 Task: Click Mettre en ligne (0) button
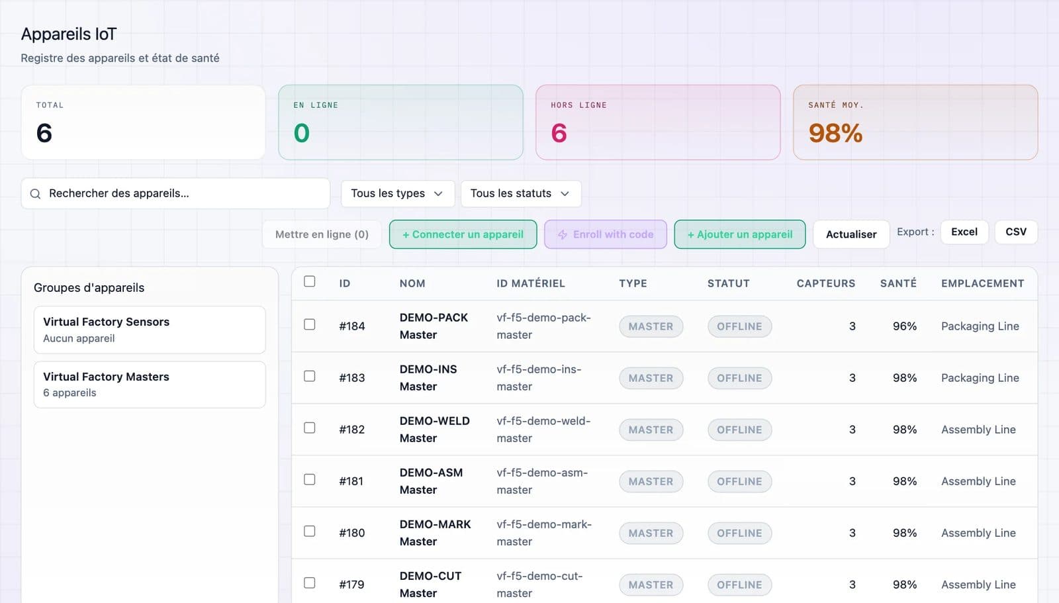click(322, 234)
